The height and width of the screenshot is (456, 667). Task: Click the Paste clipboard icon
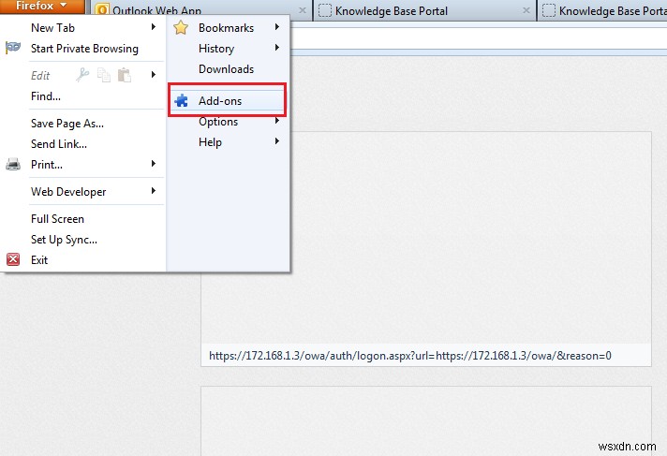125,75
